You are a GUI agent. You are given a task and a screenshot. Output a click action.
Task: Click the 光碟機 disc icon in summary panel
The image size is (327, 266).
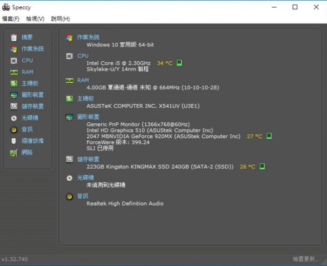pos(69,178)
